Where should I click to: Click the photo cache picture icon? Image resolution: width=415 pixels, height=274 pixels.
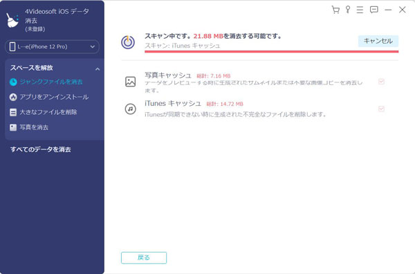pyautogui.click(x=130, y=82)
